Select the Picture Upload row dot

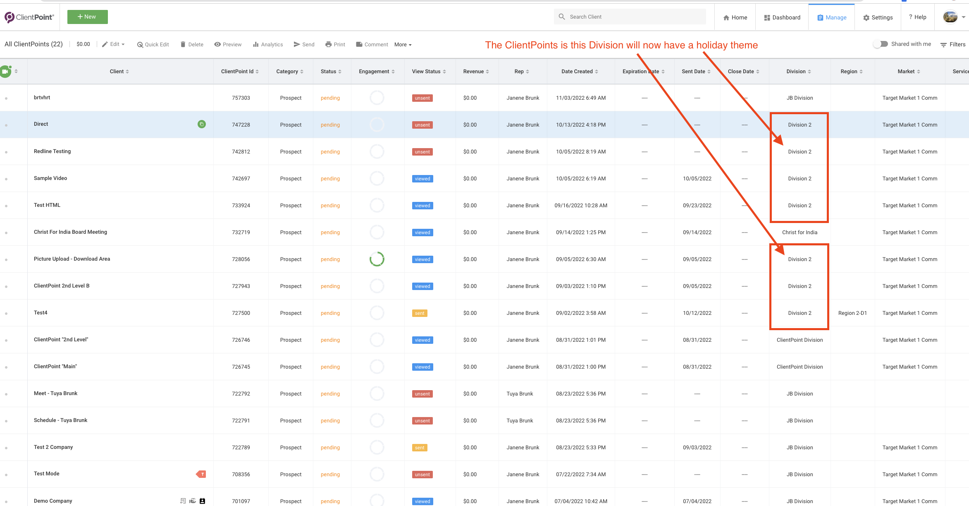[6, 260]
